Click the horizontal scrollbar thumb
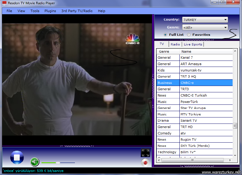 (x=193, y=160)
